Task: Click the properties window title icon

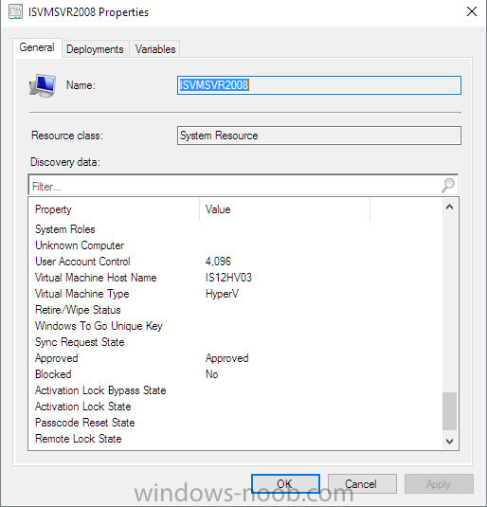Action: [x=15, y=12]
